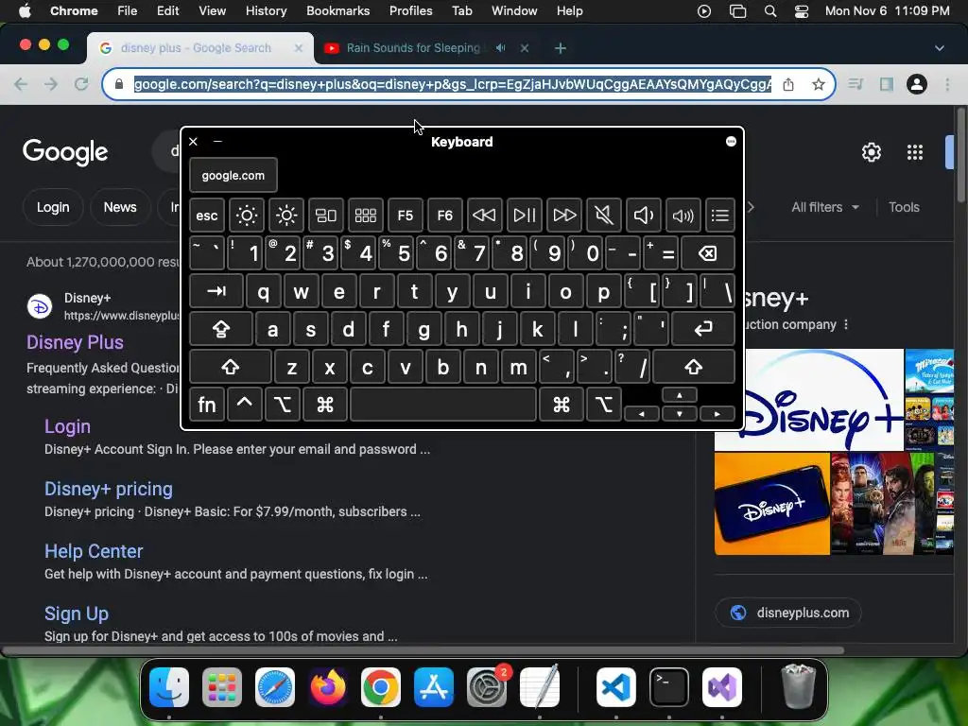The height and width of the screenshot is (726, 968).
Task: Expand the tab search chevron in Chrome
Action: [939, 48]
